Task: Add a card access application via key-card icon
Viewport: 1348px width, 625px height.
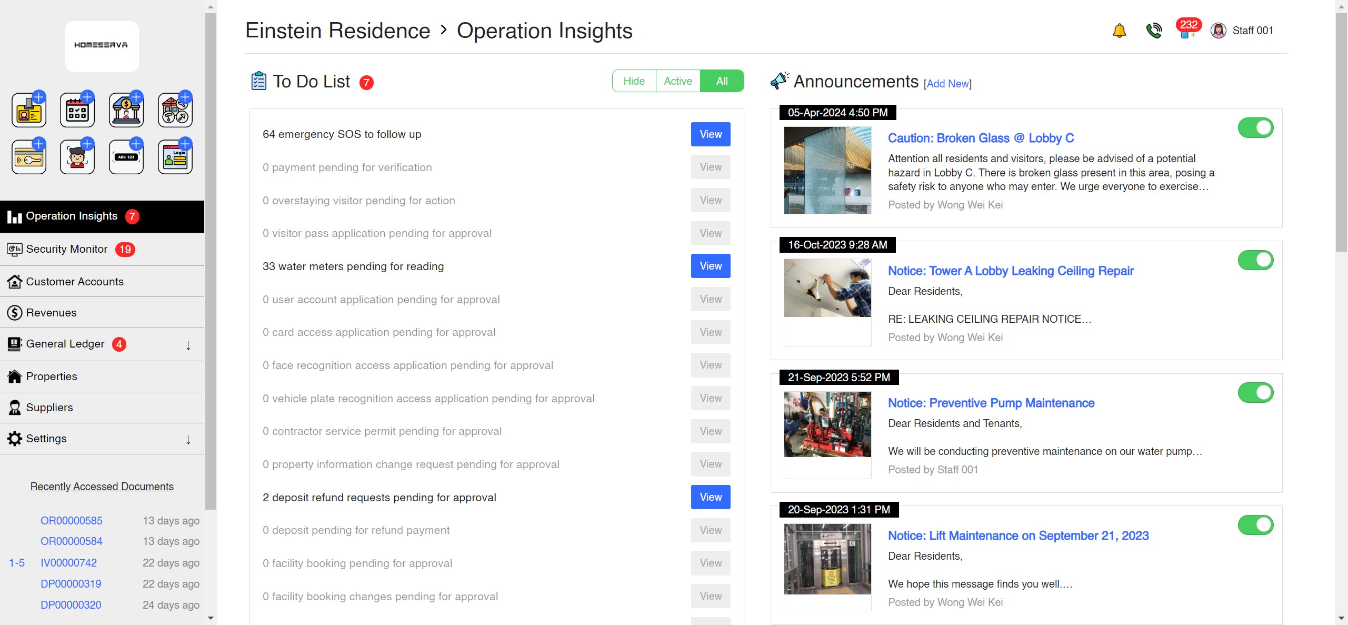Action: click(x=29, y=156)
